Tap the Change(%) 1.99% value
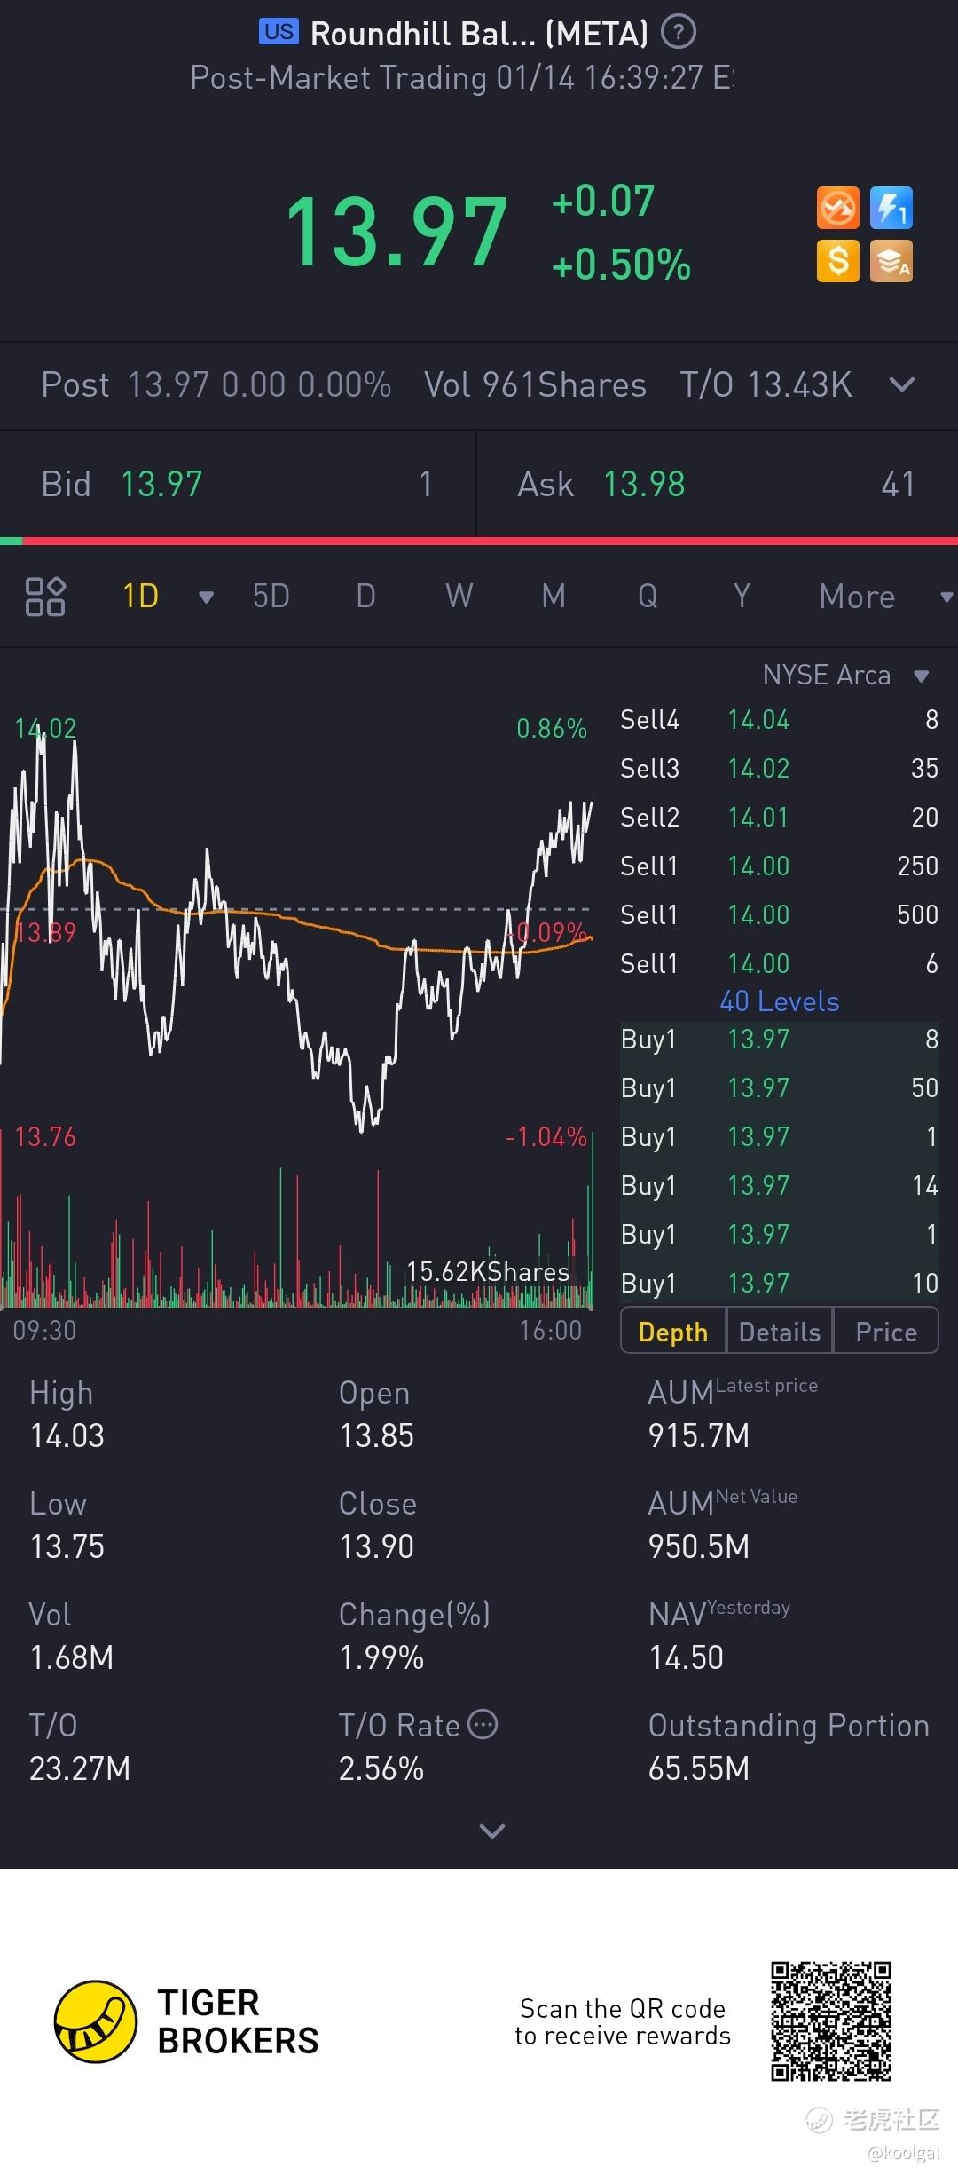This screenshot has width=958, height=2175. coord(382,1657)
